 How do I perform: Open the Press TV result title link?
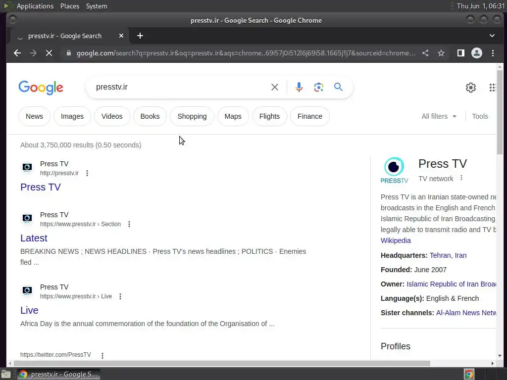pos(41,187)
